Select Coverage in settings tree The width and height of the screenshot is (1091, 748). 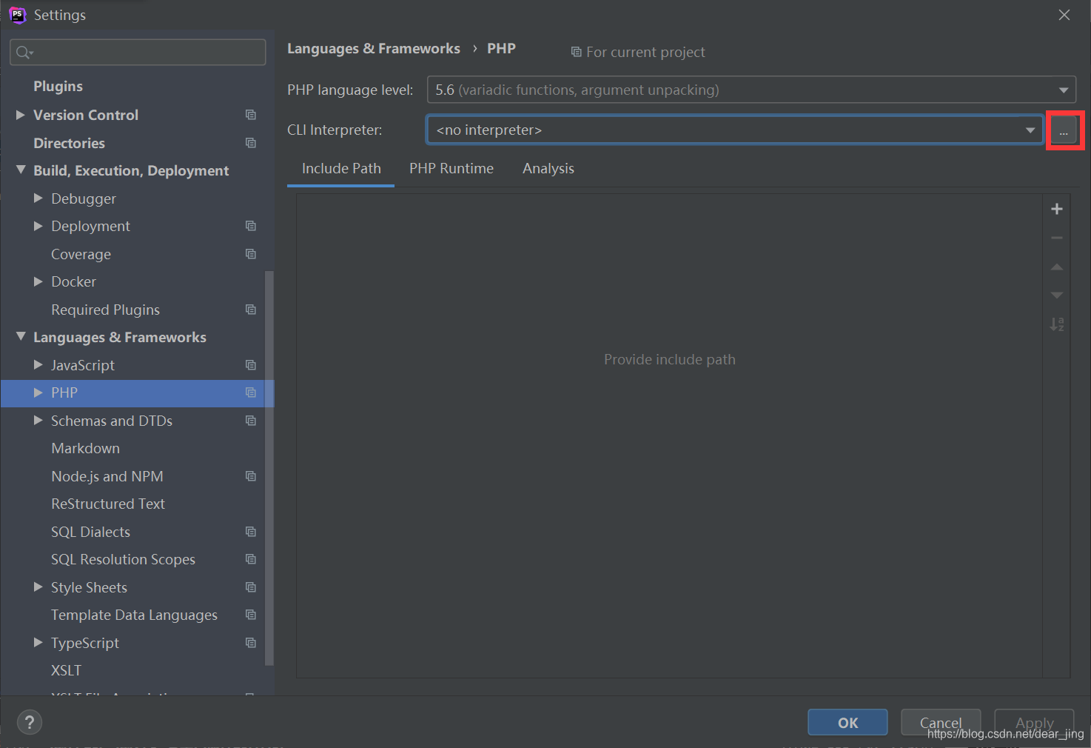[x=81, y=254]
